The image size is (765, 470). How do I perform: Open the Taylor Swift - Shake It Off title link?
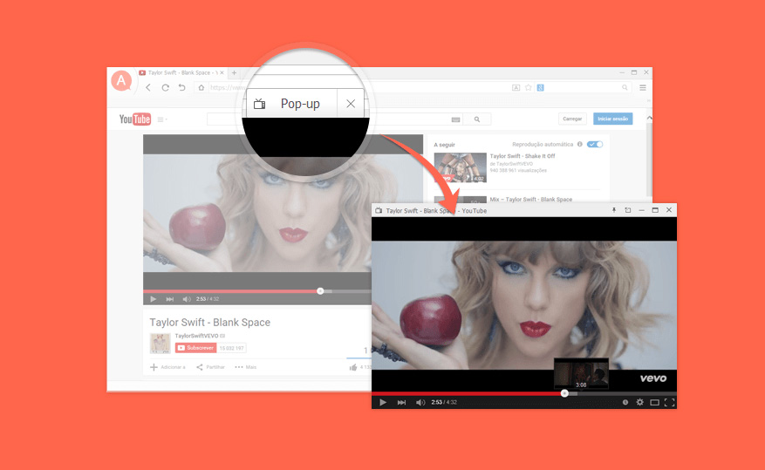(x=523, y=156)
